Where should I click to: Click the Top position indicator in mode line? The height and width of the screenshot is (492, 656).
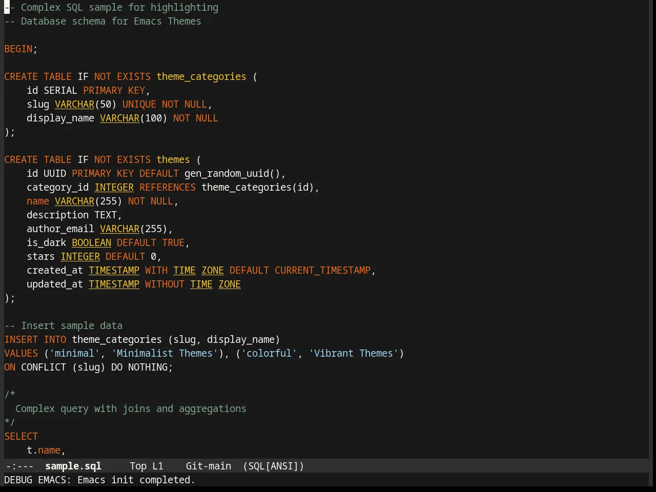point(138,466)
